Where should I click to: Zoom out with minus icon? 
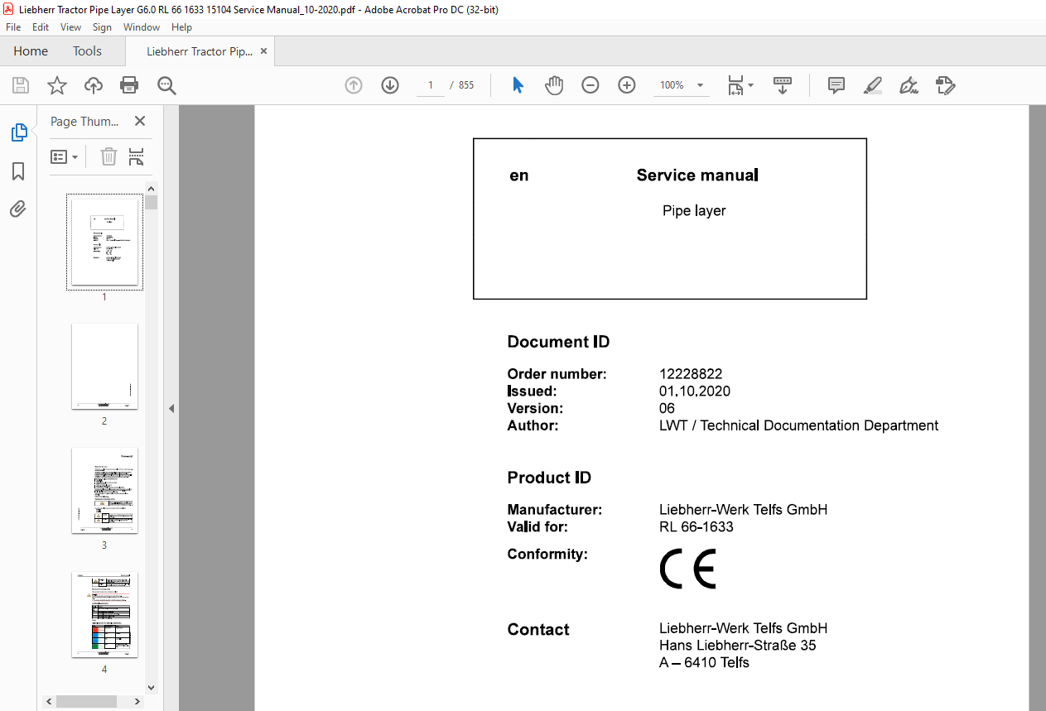pos(590,85)
